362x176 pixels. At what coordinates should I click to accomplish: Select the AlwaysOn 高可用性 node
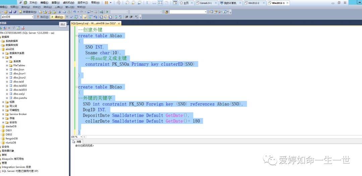[x=13, y=159]
